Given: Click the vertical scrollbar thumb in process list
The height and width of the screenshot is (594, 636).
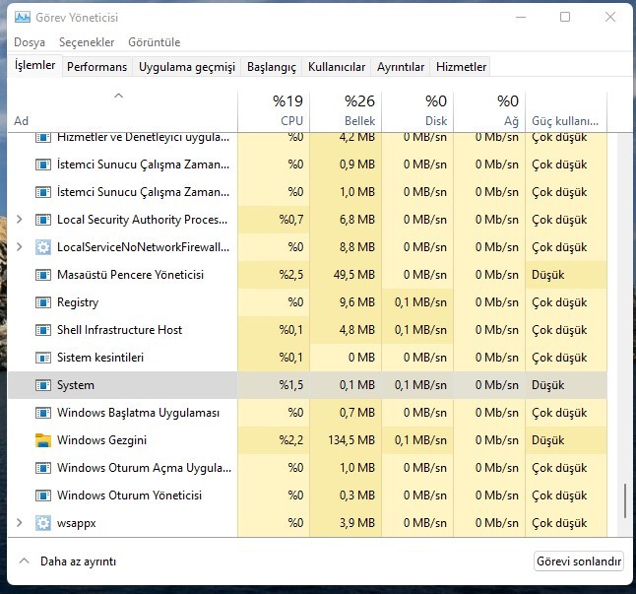Looking at the screenshot, I should [x=625, y=500].
